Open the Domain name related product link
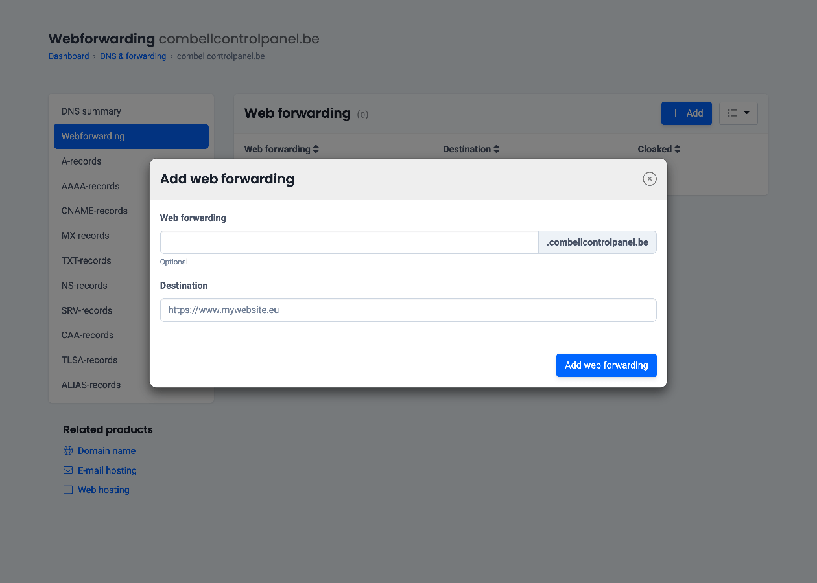This screenshot has width=817, height=583. point(106,451)
